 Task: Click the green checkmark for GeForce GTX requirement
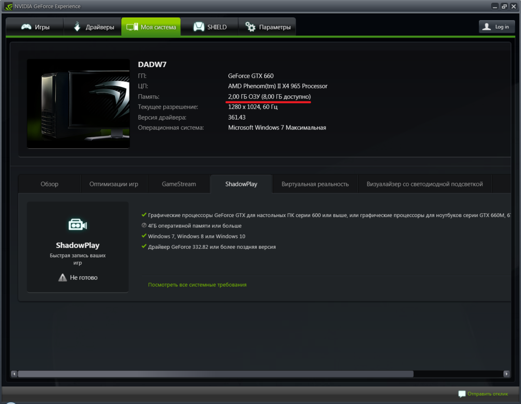144,215
